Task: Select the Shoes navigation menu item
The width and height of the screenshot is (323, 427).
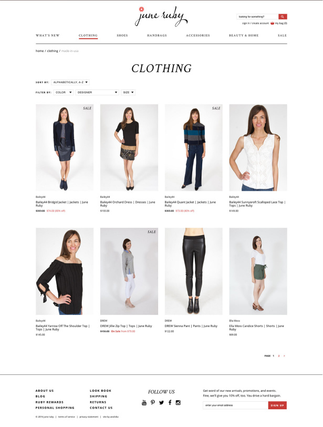Action: click(x=122, y=35)
